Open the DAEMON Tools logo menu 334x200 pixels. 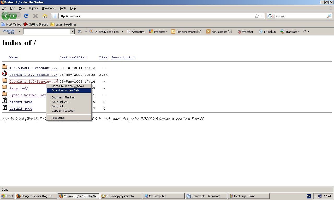(x=9, y=32)
